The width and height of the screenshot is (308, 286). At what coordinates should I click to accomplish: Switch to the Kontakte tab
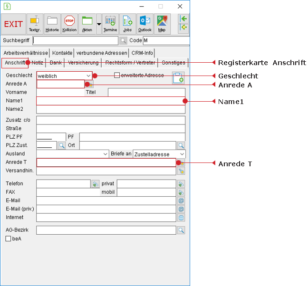pos(62,53)
